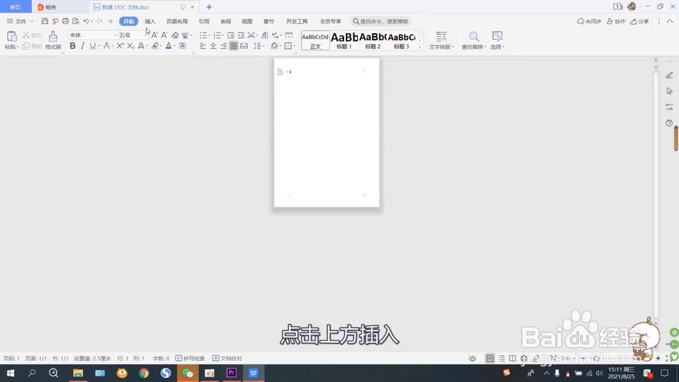679x382 pixels.
Task: Click the paragraph shading paint bucket color
Action: [275, 46]
